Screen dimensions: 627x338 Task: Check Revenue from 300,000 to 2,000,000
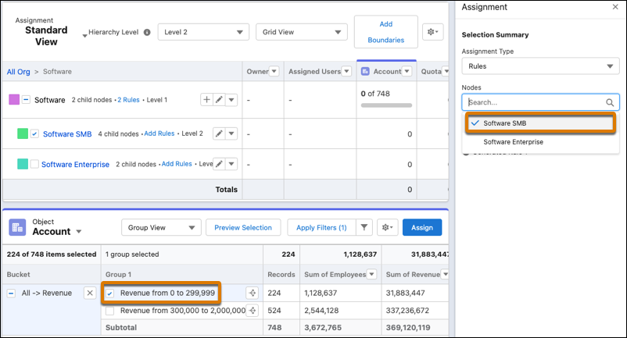click(x=110, y=311)
